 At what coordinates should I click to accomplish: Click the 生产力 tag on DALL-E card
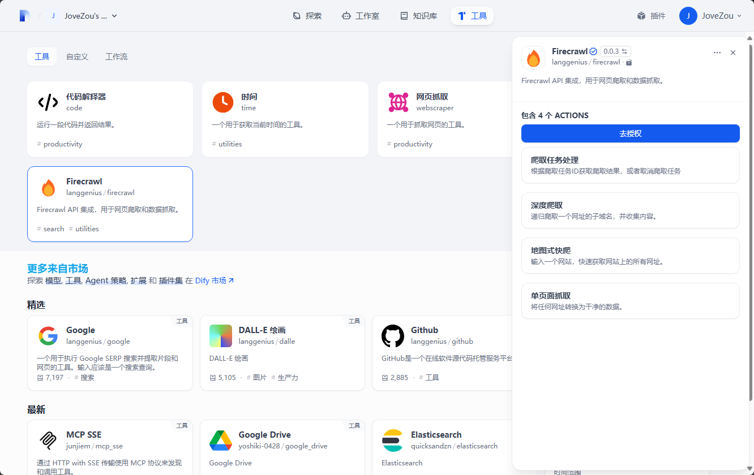click(x=285, y=377)
